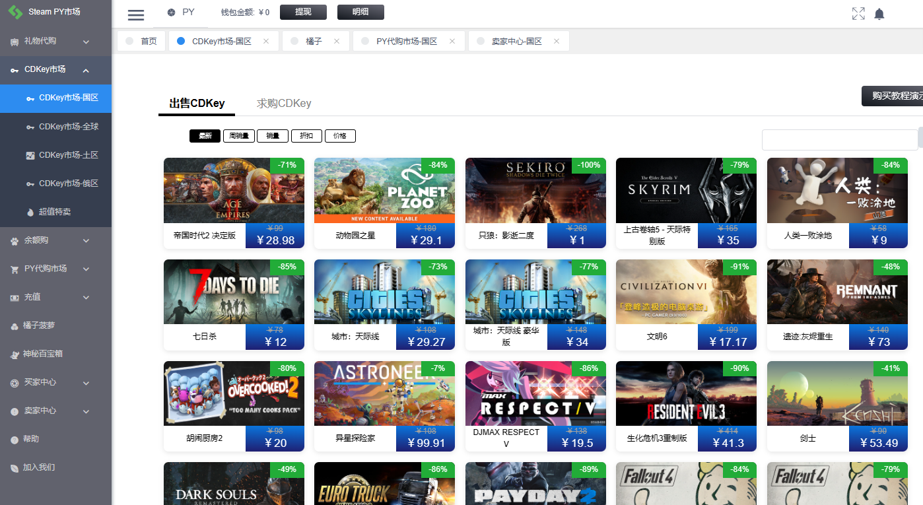Click the Steam PY市场 logo icon
This screenshot has height=505, width=923.
[15, 12]
